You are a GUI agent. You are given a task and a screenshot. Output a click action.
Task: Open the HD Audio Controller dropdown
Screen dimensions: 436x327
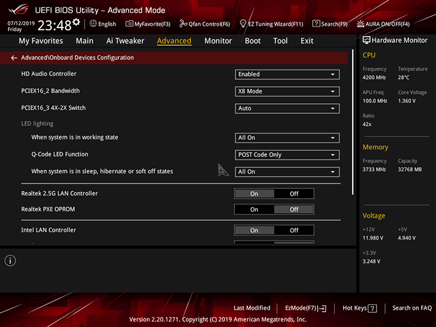(x=287, y=74)
